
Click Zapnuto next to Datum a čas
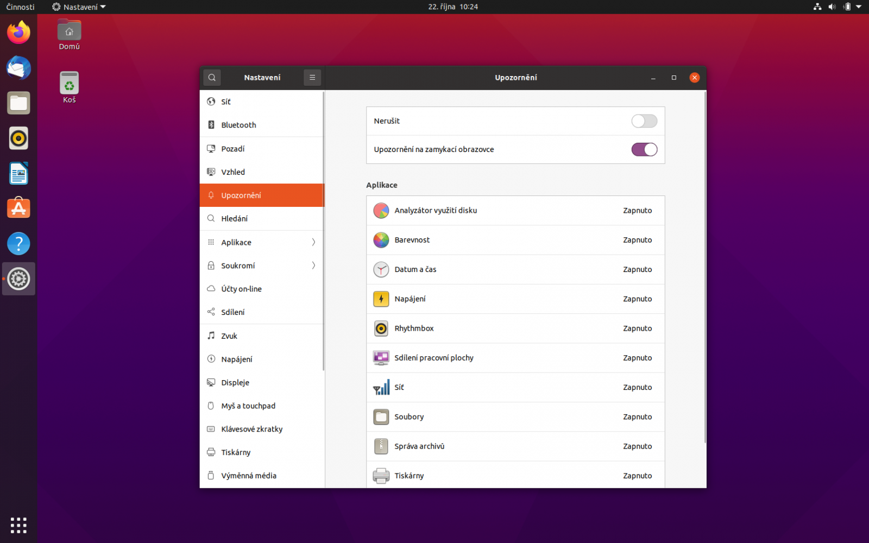(638, 269)
